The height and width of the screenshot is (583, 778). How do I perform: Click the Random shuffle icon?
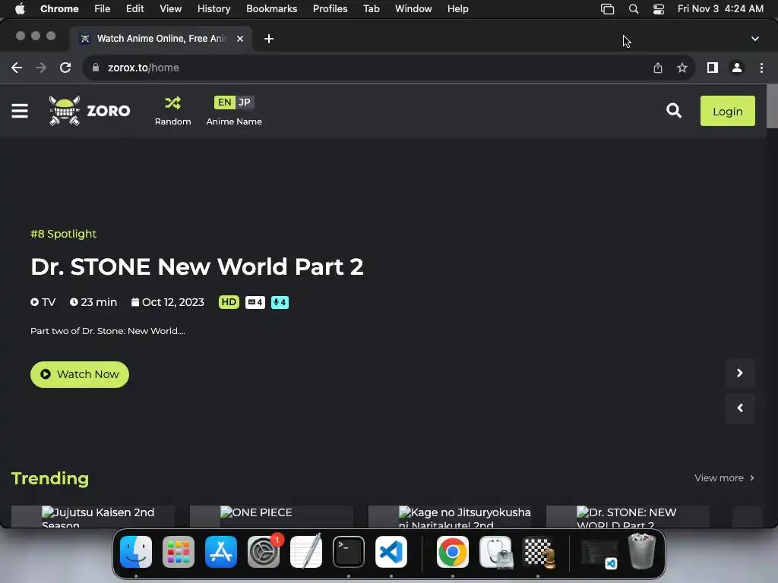tap(172, 102)
